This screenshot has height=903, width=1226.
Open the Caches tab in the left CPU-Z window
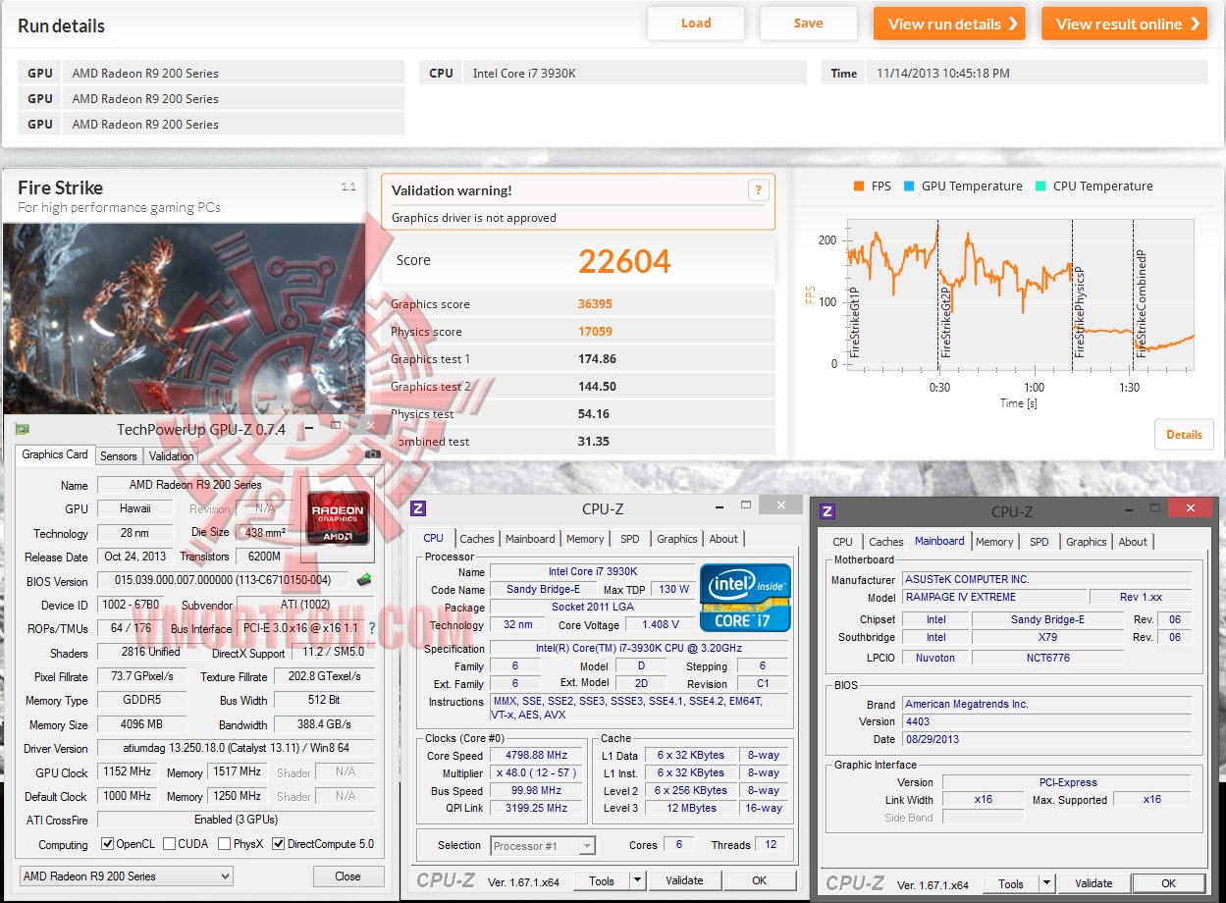click(x=477, y=539)
